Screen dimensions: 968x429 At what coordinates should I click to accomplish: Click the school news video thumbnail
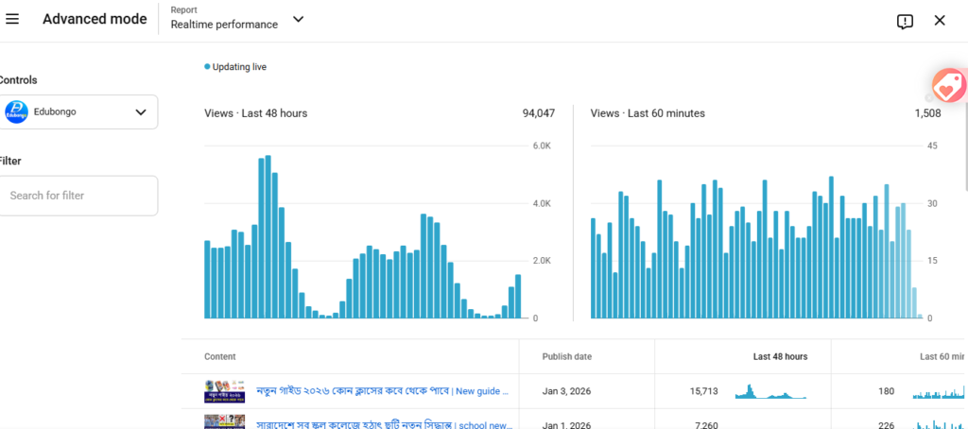click(x=224, y=422)
